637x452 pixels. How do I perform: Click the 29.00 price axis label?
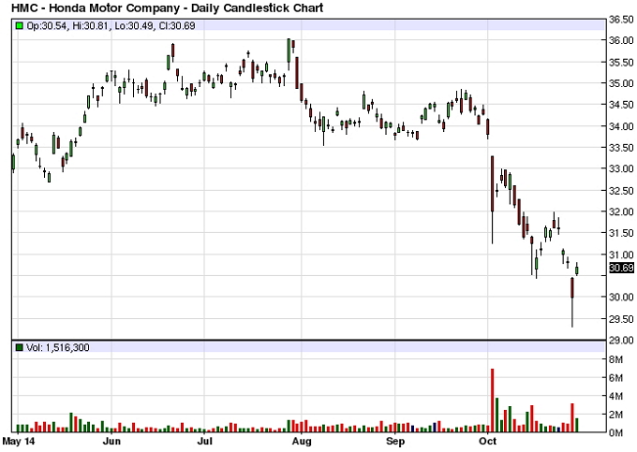pyautogui.click(x=621, y=340)
